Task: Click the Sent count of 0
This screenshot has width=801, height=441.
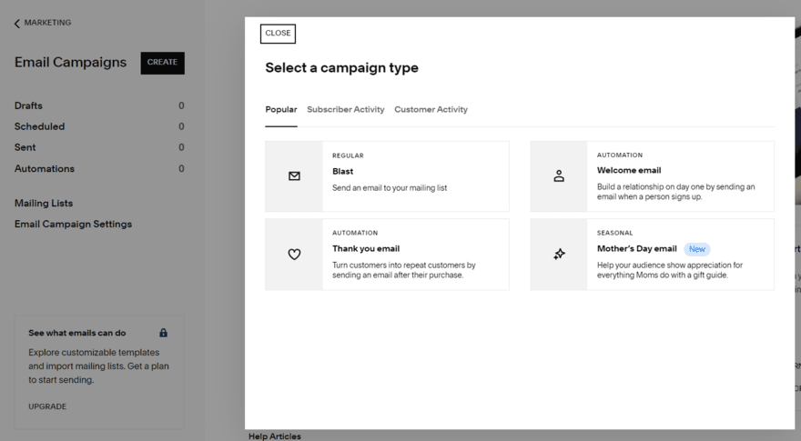Action: (181, 147)
